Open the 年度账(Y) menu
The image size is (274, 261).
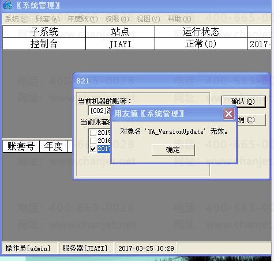(x=82, y=19)
